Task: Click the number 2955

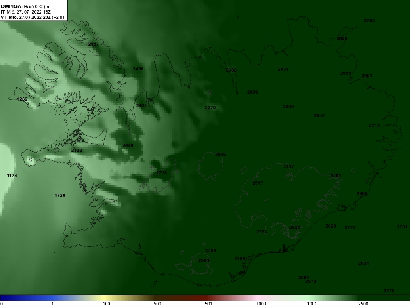Action: 346,73
